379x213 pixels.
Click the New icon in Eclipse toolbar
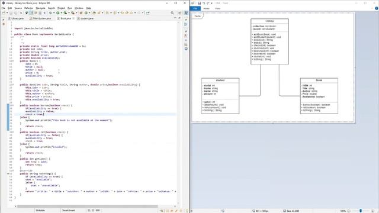point(4,13)
